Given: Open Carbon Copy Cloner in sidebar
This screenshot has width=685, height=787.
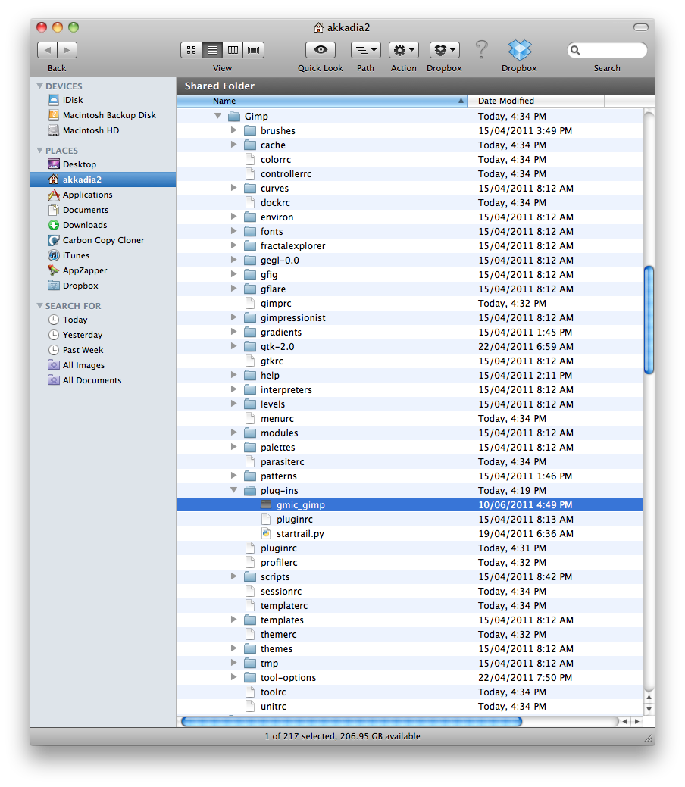Looking at the screenshot, I should click(x=103, y=240).
